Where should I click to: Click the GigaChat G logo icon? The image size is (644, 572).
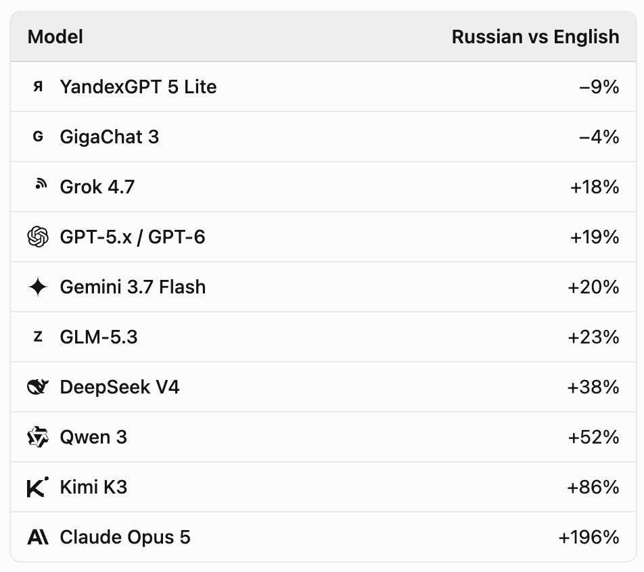pyautogui.click(x=38, y=137)
